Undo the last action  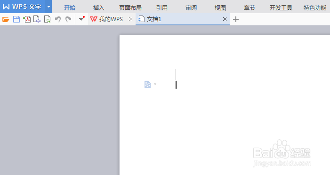[57, 19]
